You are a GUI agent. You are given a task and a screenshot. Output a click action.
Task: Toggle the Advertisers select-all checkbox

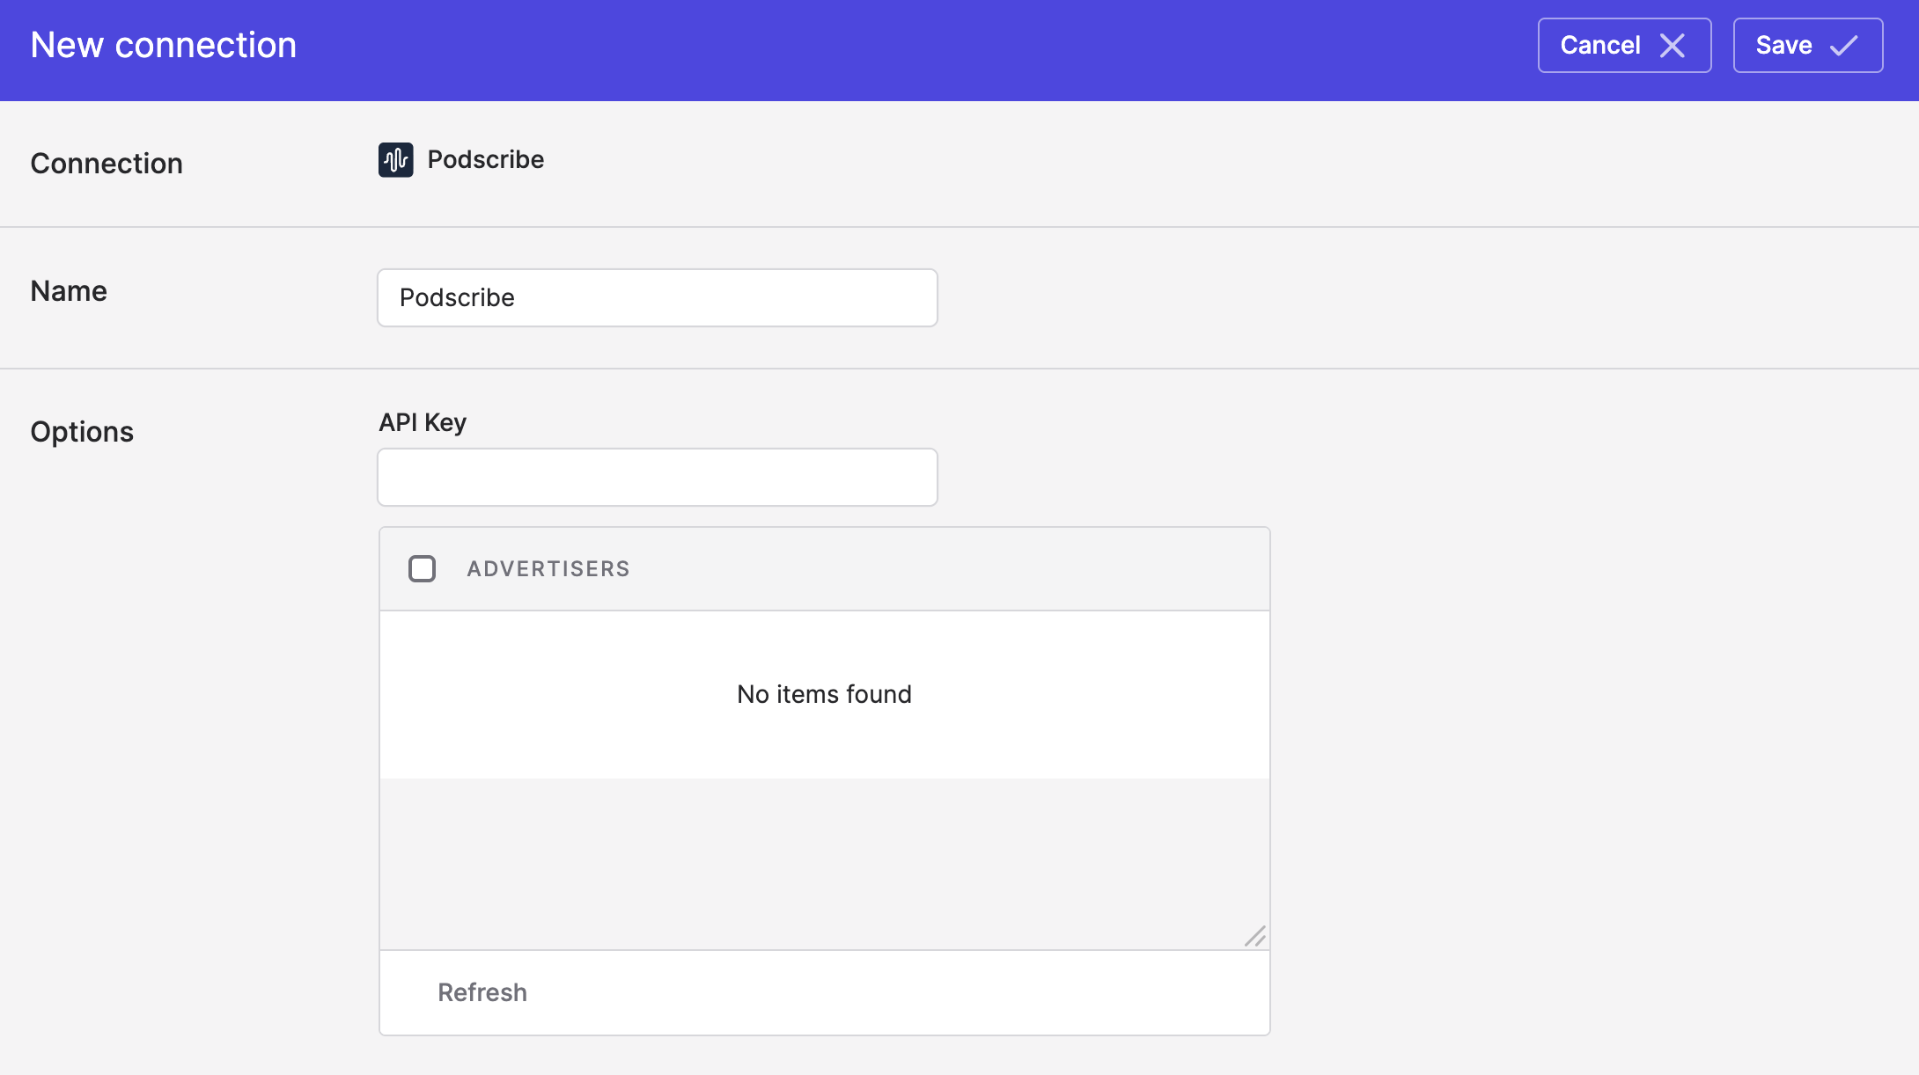[423, 569]
